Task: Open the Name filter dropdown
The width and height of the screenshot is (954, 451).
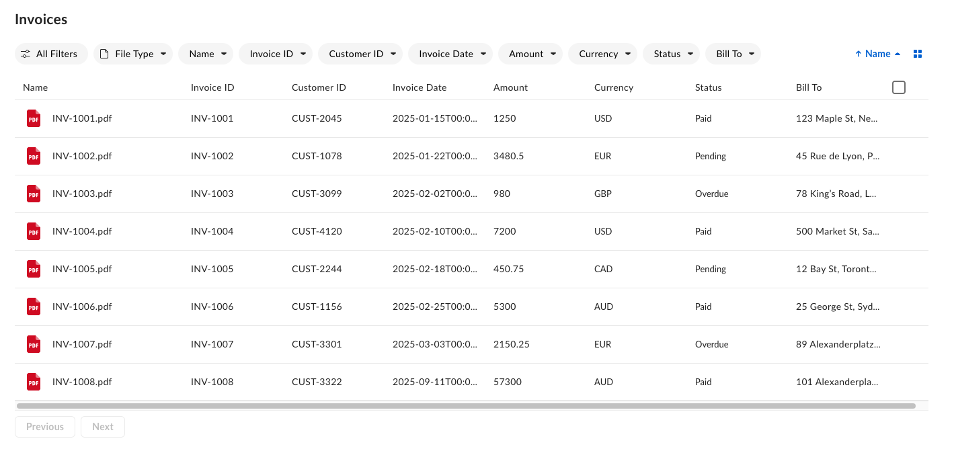Action: tap(206, 54)
